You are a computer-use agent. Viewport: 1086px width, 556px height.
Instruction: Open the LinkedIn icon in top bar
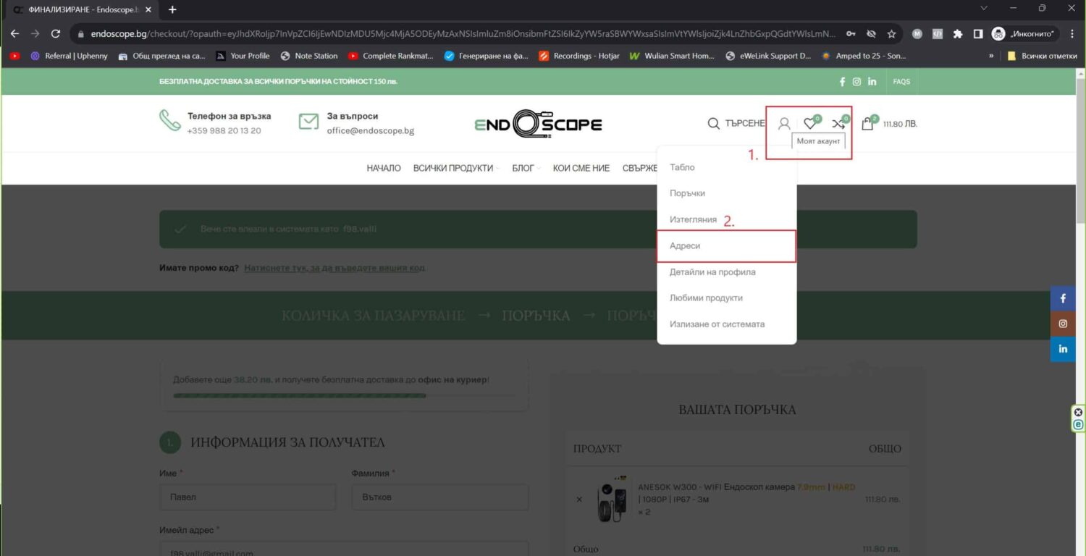point(872,82)
